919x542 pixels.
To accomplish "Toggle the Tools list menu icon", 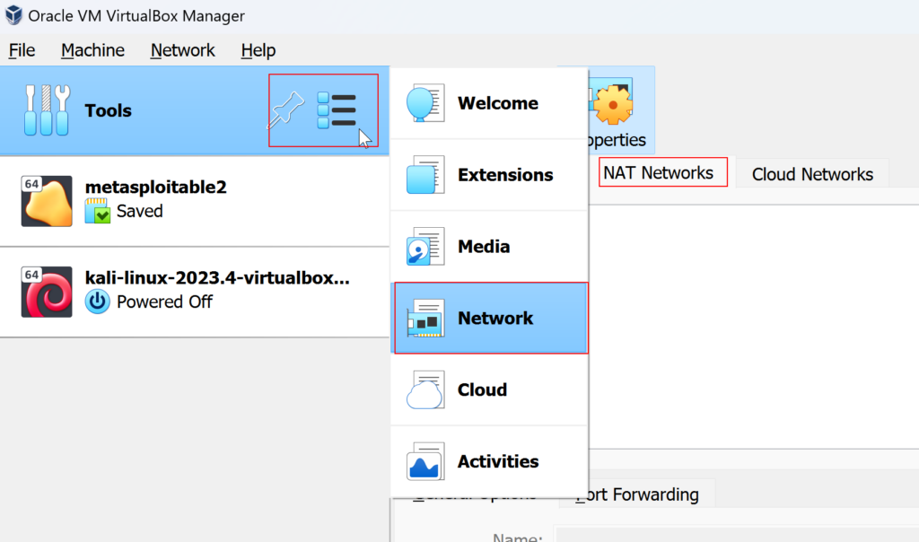I will 337,110.
